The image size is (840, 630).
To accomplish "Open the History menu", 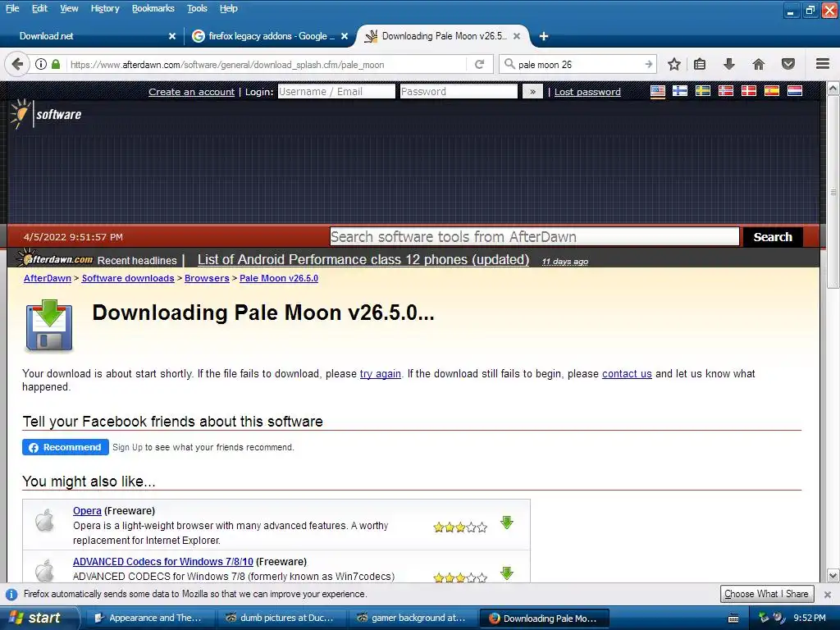I will click(105, 8).
